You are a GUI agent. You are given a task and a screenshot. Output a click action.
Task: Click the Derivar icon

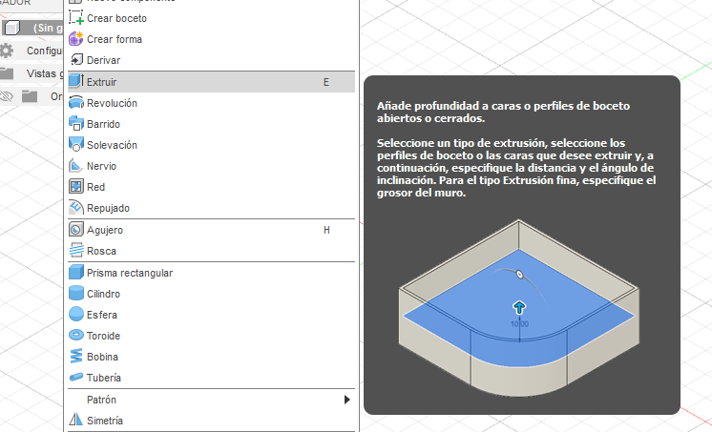pos(76,60)
